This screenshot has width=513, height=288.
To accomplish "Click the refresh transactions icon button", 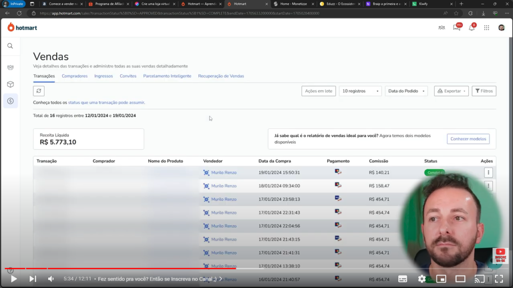I will point(39,91).
